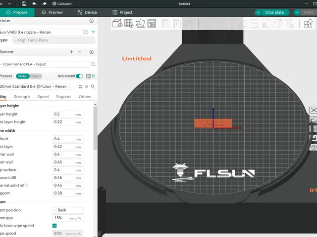The width and height of the screenshot is (317, 237).
Task: Click the Untitled plate name label
Action: (137, 58)
